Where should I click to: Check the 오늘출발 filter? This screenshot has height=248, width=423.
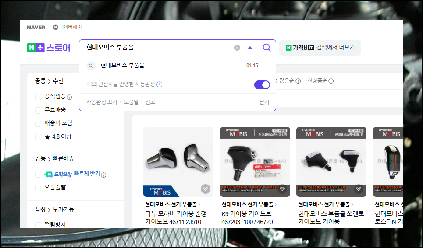38,188
